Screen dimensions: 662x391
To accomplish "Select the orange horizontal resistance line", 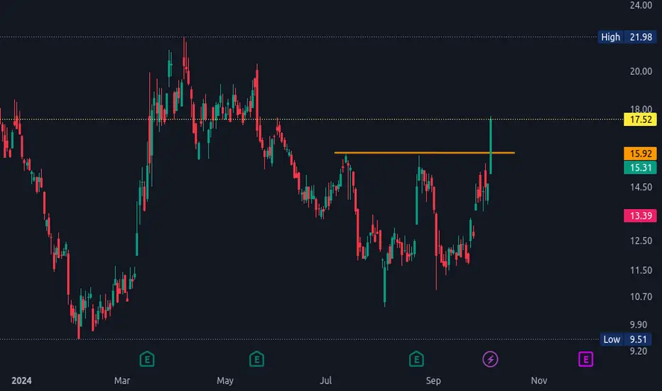I will (424, 153).
